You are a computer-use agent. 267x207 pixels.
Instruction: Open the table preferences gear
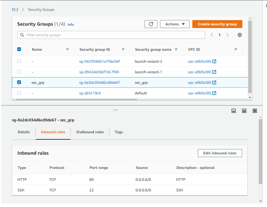click(x=239, y=35)
